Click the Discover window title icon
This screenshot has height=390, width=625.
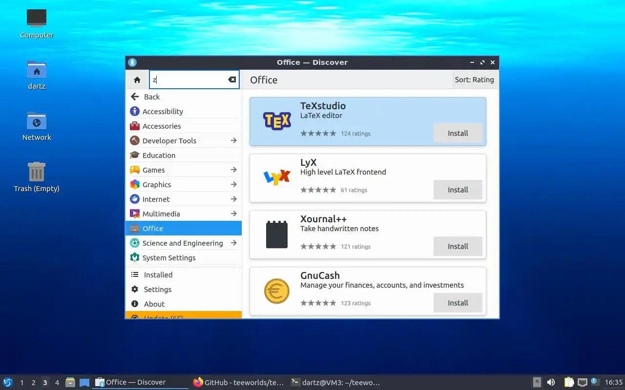pyautogui.click(x=132, y=62)
